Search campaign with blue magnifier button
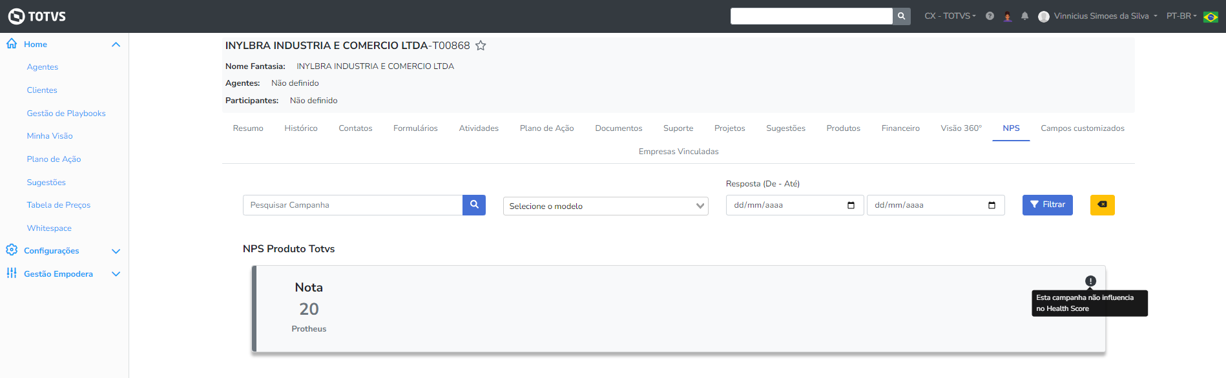 coord(474,205)
